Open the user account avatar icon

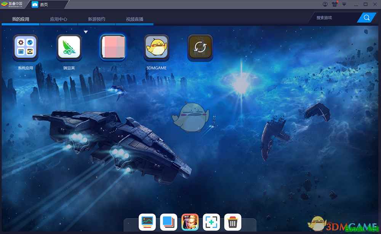click(325, 4)
